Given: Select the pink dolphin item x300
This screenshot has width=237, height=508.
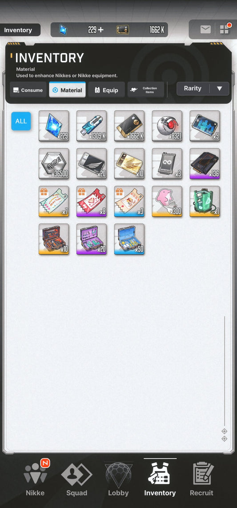Looking at the screenshot, I should pyautogui.click(x=167, y=201).
